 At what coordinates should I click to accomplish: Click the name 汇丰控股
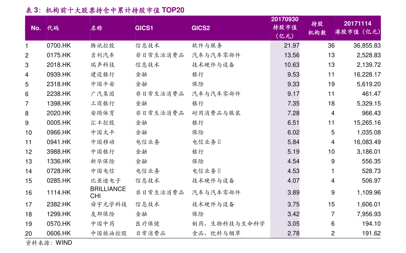(x=103, y=123)
